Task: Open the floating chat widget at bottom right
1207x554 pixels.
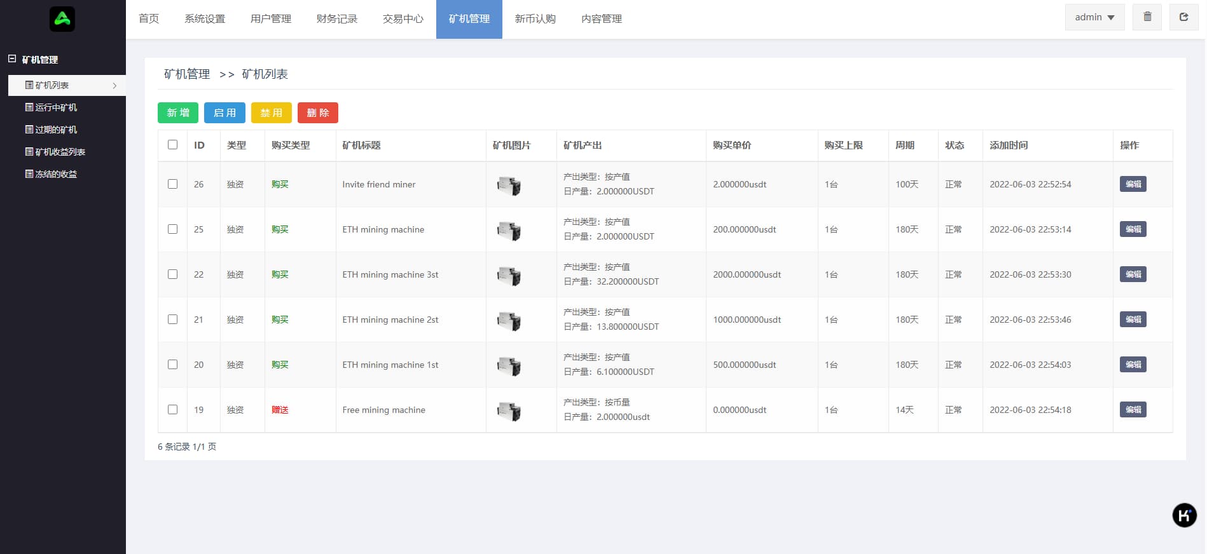Action: [x=1184, y=515]
